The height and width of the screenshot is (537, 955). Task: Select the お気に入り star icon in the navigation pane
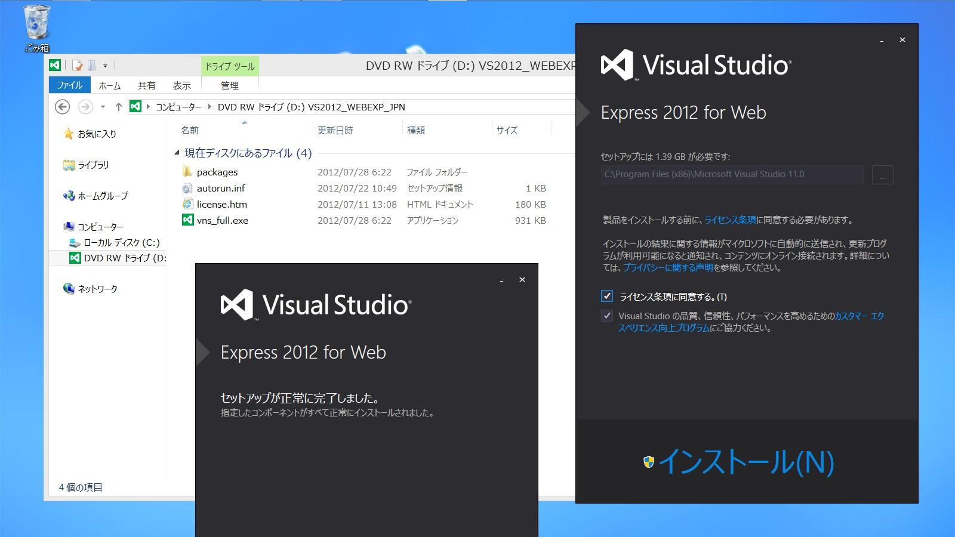click(69, 134)
